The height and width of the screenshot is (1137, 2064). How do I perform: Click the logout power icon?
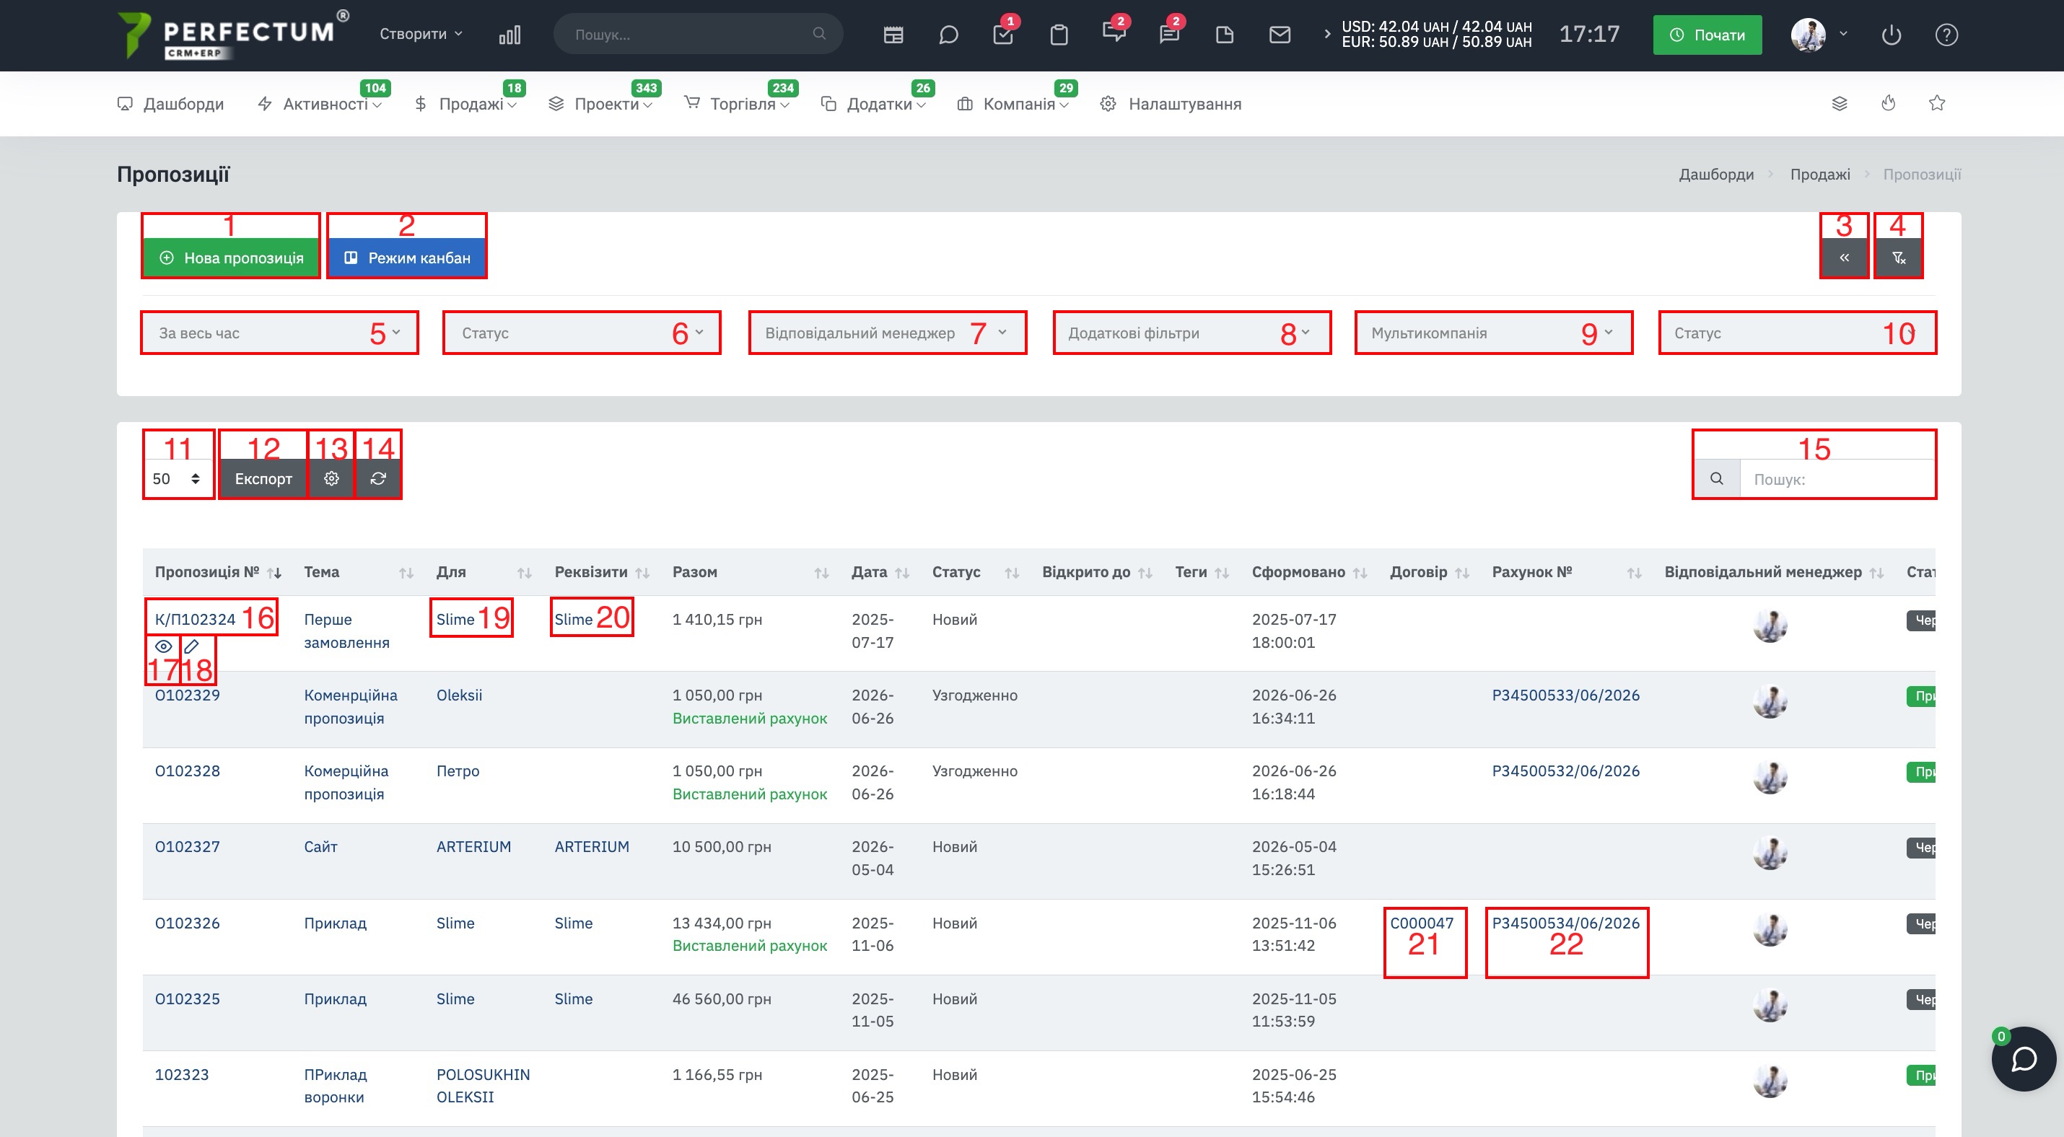1891,35
